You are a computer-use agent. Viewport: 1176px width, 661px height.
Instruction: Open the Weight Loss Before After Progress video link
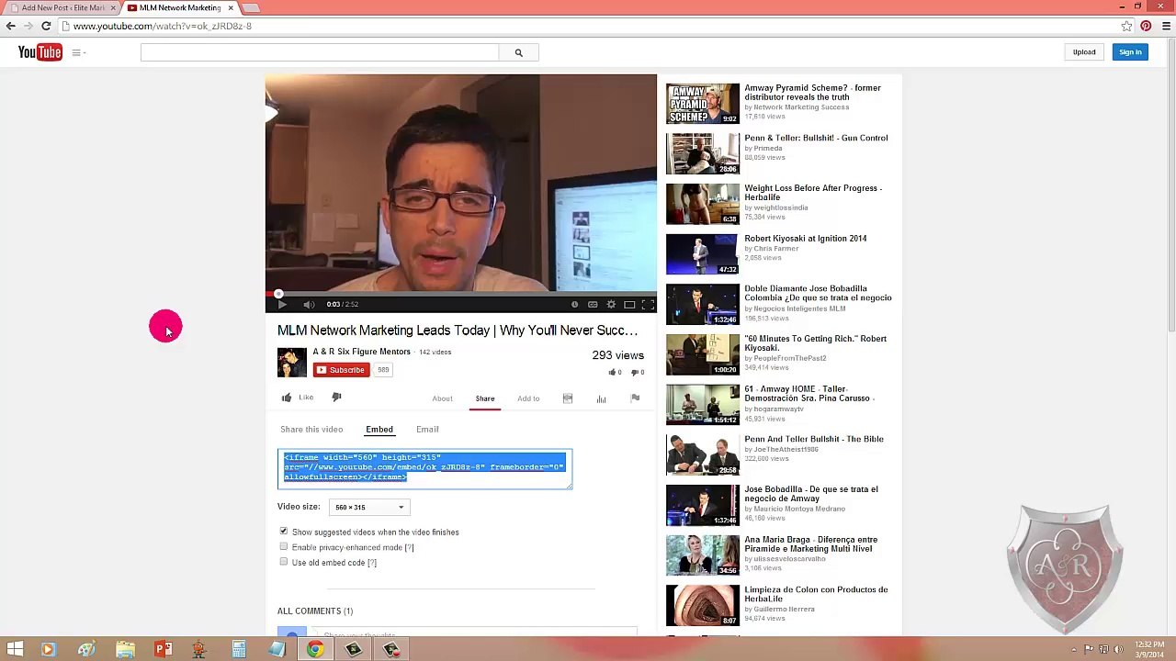pyautogui.click(x=813, y=193)
